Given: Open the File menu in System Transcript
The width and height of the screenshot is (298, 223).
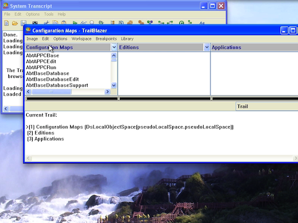Looking at the screenshot, I should click(7, 14).
